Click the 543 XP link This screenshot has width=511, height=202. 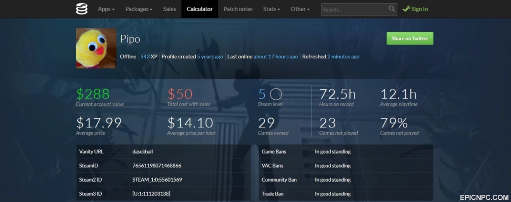(149, 57)
